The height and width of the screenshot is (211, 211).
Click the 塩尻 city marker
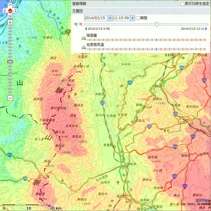(125, 196)
